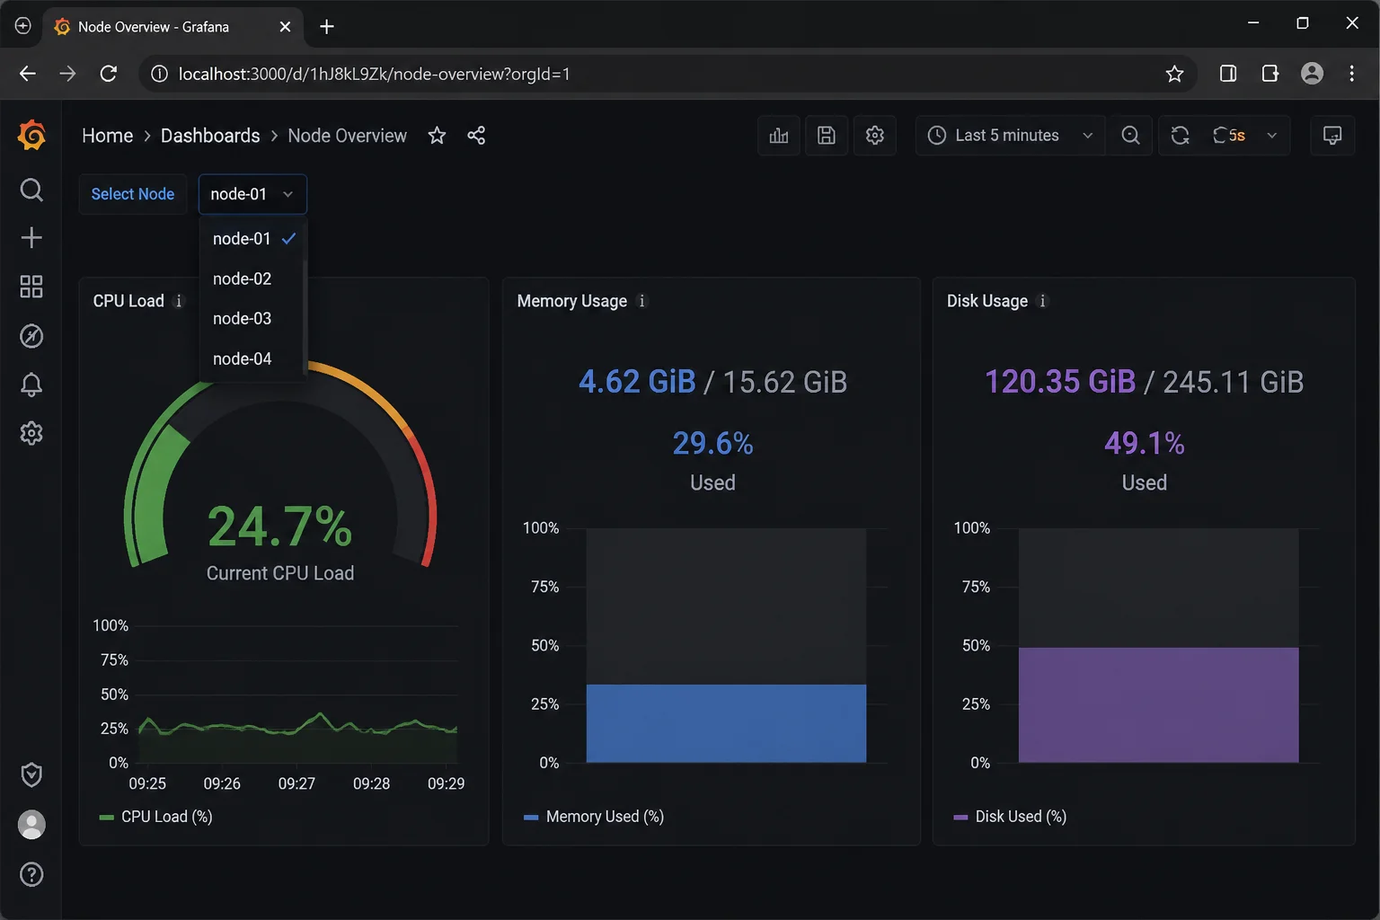Collapse the node-01 variable dropdown
1380x920 pixels.
[252, 194]
